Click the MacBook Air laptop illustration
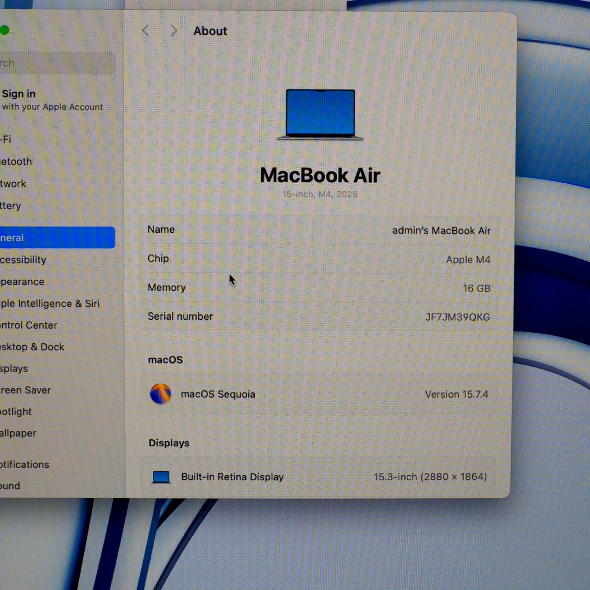This screenshot has height=590, width=590. click(320, 114)
